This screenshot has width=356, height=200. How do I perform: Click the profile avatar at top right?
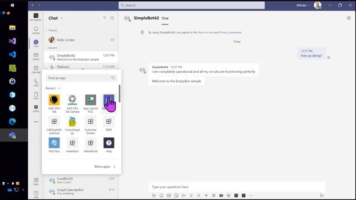point(318,5)
